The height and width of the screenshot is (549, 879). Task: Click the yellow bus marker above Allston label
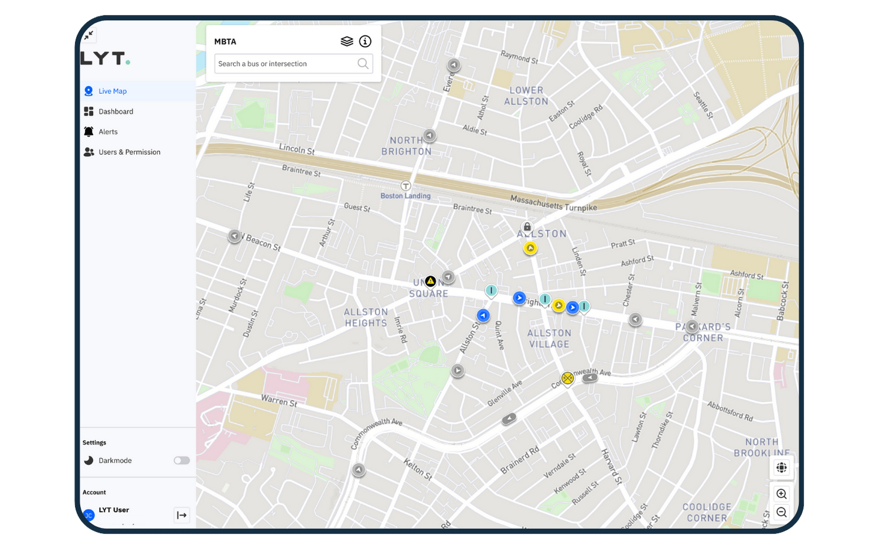pyautogui.click(x=530, y=247)
